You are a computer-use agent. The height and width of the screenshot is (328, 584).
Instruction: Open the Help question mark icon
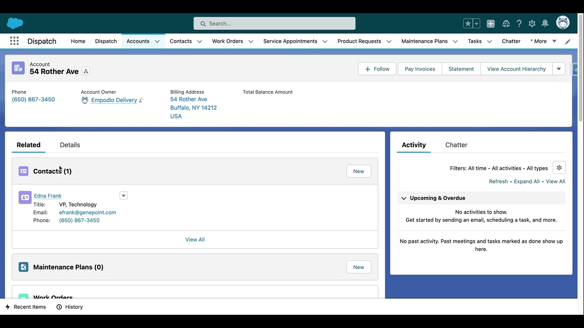point(519,24)
